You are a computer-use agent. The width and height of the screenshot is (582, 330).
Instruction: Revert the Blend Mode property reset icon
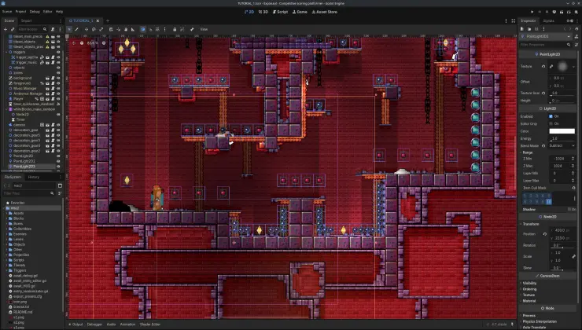tap(543, 145)
